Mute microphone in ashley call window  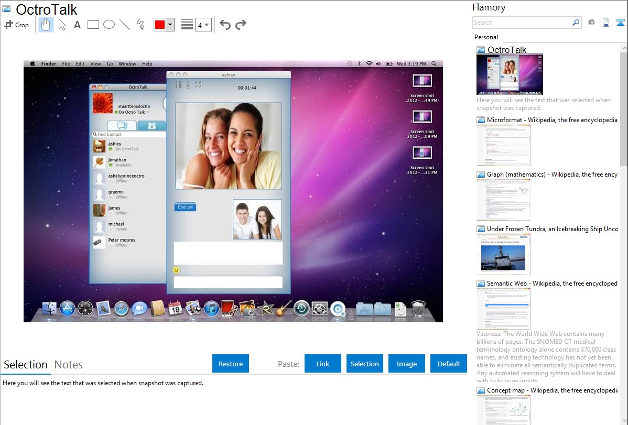(188, 84)
